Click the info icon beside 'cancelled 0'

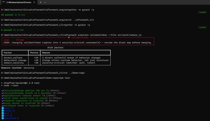(x=3, y=118)
